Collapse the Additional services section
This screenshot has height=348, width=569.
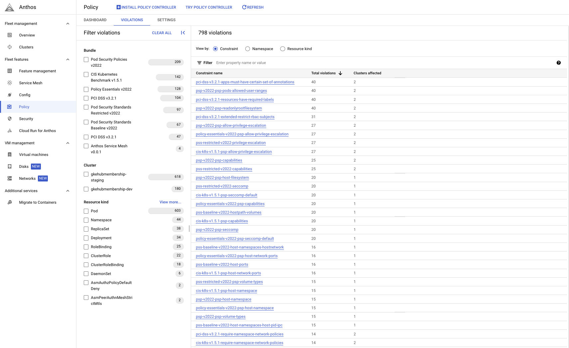click(x=68, y=191)
